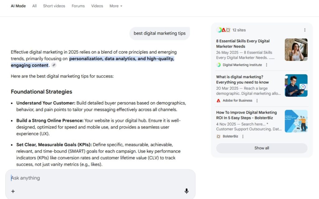Go to the All results tab
This screenshot has height=199, width=319.
(34, 6)
